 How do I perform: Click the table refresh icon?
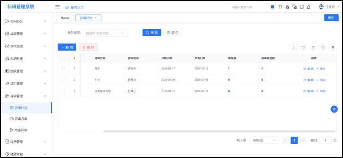click(304, 47)
